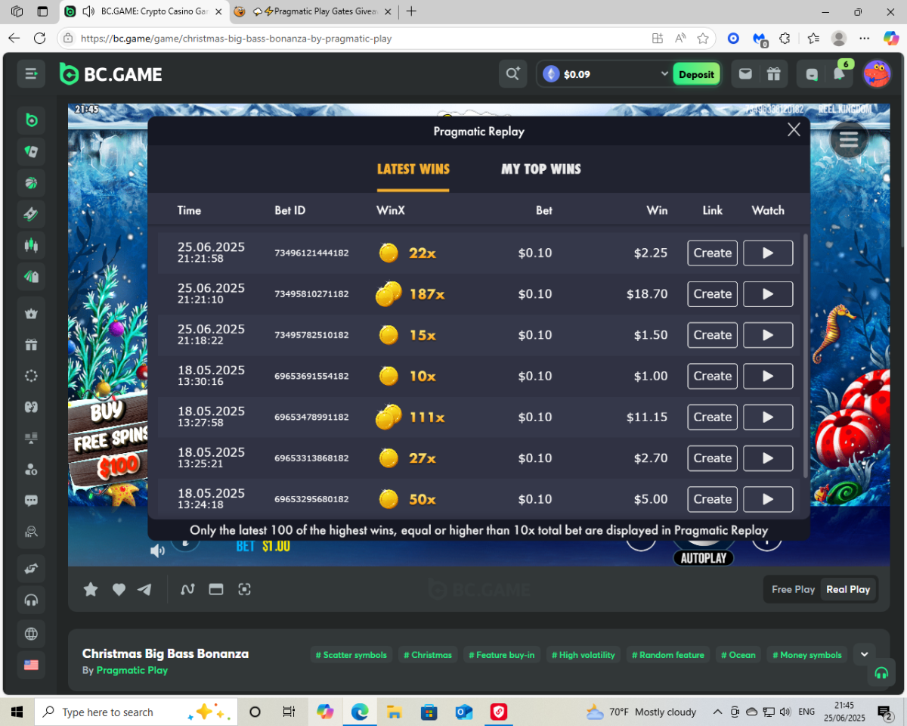
Task: Open File Explorer from the taskbar
Action: tap(394, 712)
